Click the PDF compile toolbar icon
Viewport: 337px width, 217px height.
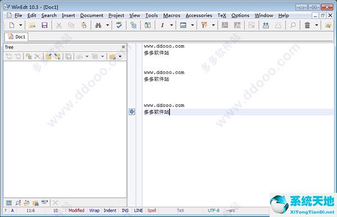click(204, 25)
